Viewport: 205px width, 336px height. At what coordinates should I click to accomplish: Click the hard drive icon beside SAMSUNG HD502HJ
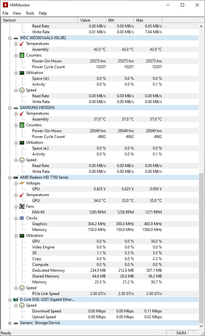click(x=15, y=108)
